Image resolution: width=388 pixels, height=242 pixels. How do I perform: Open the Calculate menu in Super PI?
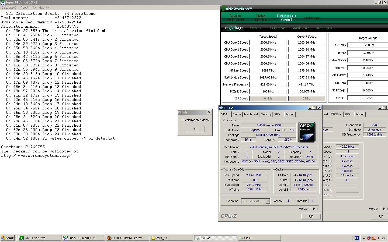9,8
